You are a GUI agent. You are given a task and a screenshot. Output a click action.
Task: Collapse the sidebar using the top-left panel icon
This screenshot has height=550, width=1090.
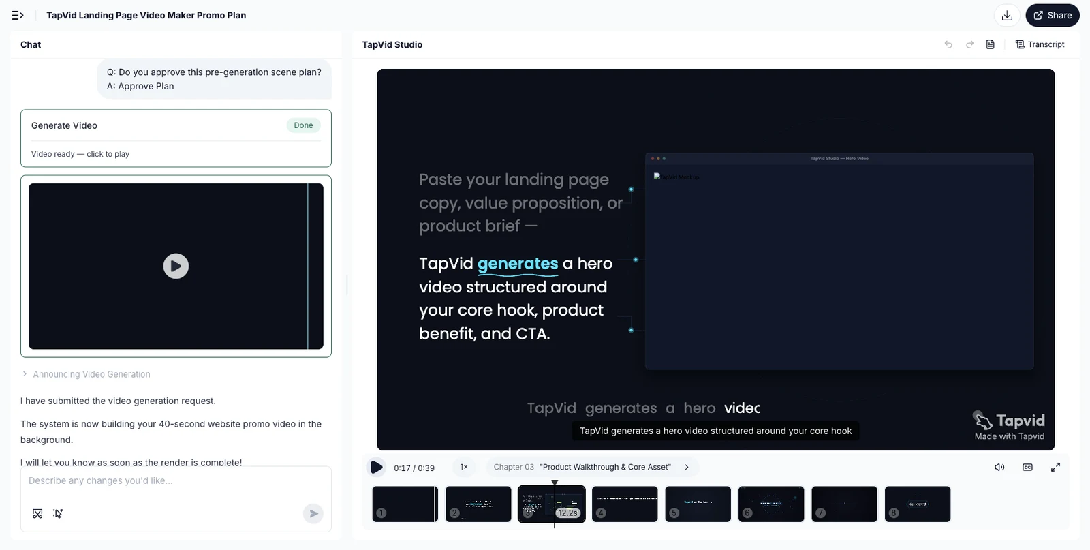[x=18, y=15]
